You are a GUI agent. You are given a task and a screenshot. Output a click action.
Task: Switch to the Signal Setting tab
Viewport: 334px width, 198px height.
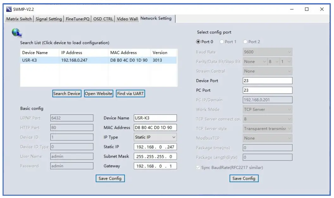click(49, 19)
